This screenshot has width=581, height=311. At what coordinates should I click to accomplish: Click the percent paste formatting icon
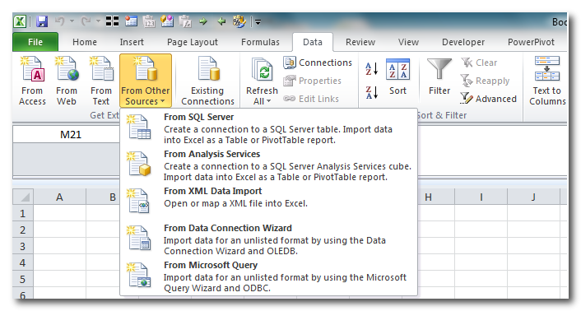coord(239,21)
